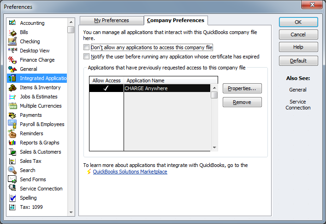This screenshot has width=326, height=224.
Task: Select the Checking preferences icon
Action: pos(12,41)
